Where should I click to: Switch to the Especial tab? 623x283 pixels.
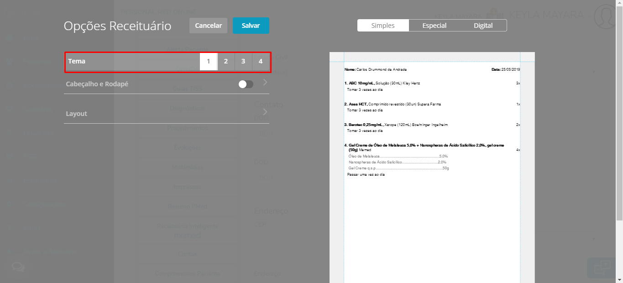(x=435, y=26)
